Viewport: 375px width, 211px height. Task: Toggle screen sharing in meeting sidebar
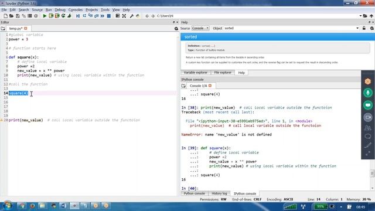click(368, 105)
